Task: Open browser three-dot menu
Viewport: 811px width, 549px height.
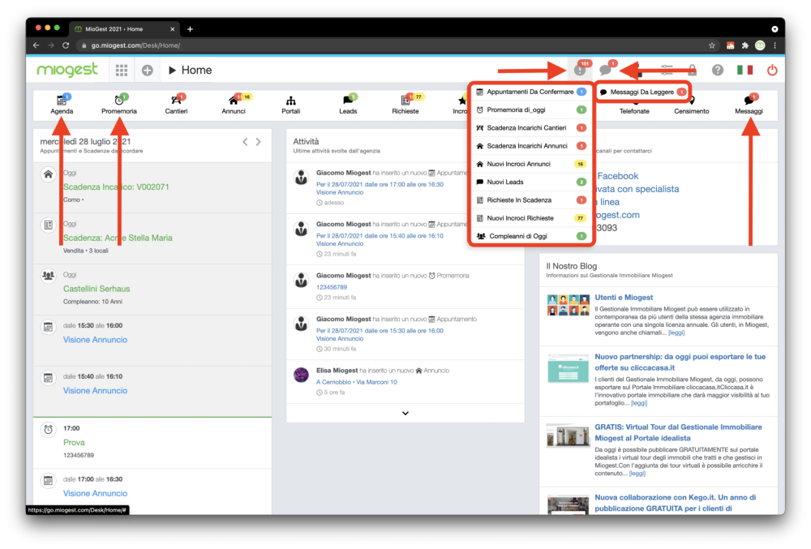Action: click(775, 45)
